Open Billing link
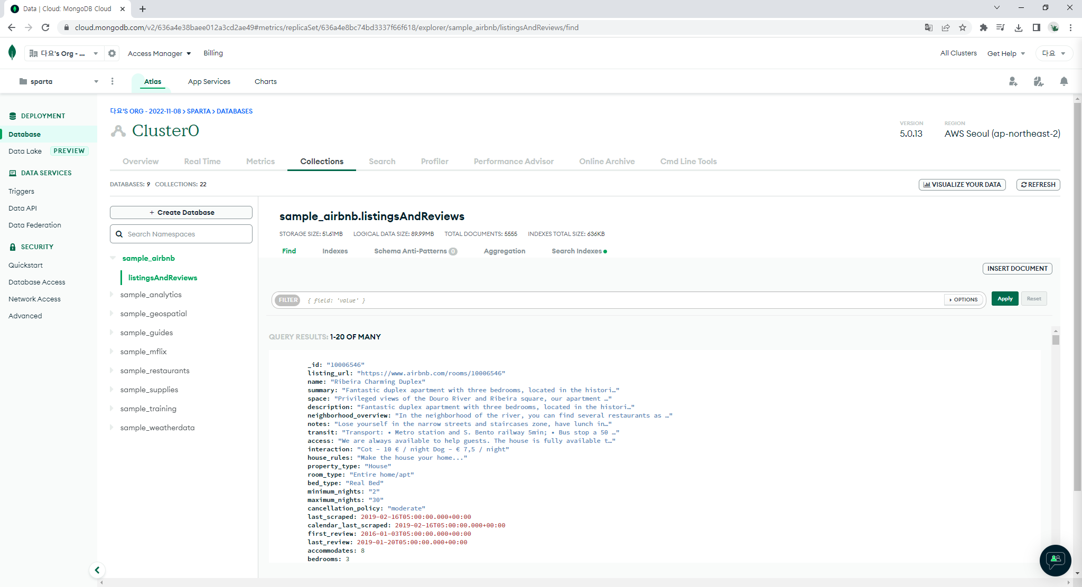1082x587 pixels. coord(213,53)
